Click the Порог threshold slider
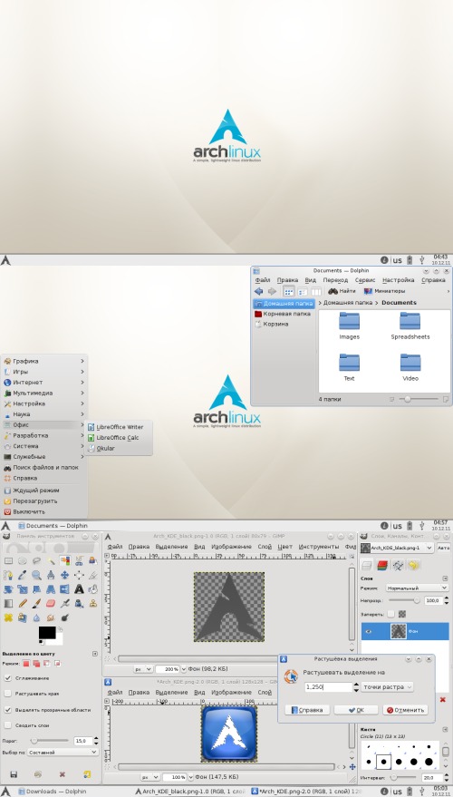This screenshot has height=797, width=453. click(x=49, y=741)
